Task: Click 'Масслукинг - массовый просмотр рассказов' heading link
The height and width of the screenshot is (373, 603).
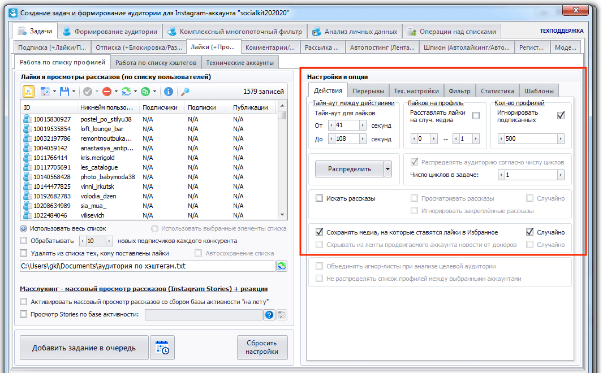Action: tap(144, 289)
